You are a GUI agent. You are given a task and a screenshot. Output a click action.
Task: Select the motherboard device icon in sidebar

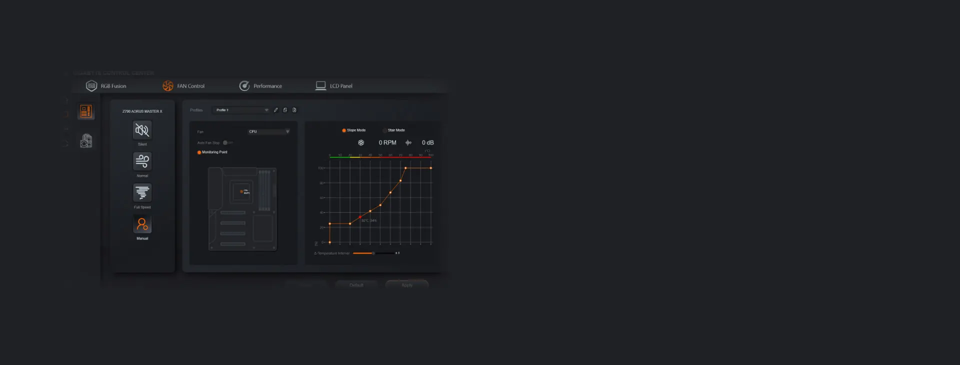click(86, 111)
